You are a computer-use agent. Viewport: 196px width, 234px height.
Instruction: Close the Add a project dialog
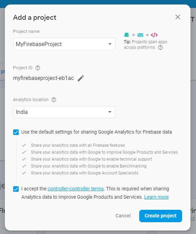tap(178, 17)
